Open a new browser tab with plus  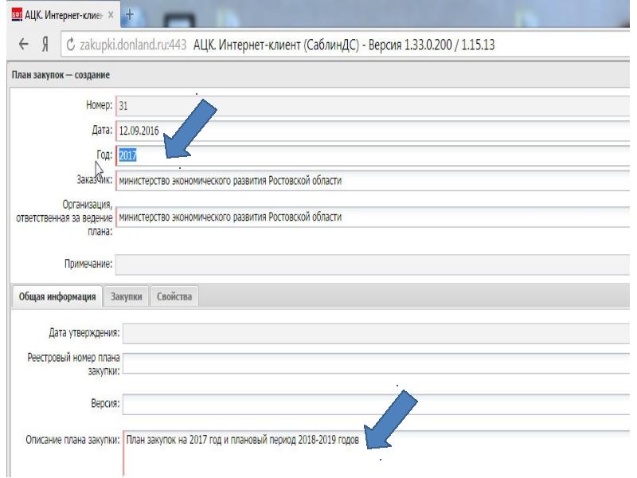(x=130, y=15)
